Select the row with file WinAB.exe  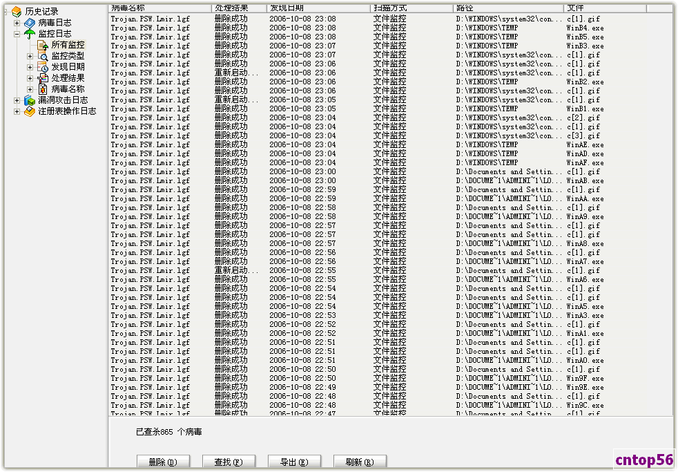391,181
